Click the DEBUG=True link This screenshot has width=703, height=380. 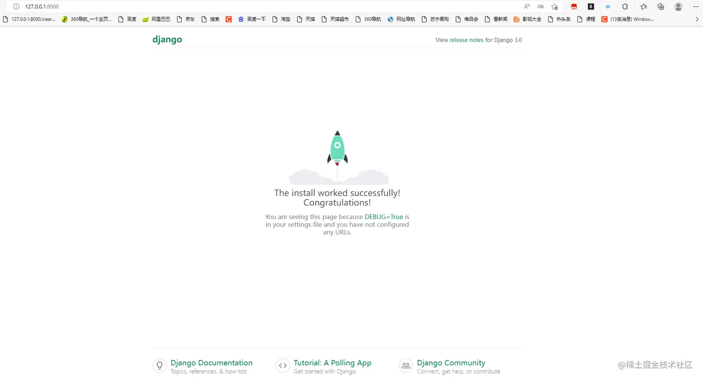tap(384, 217)
